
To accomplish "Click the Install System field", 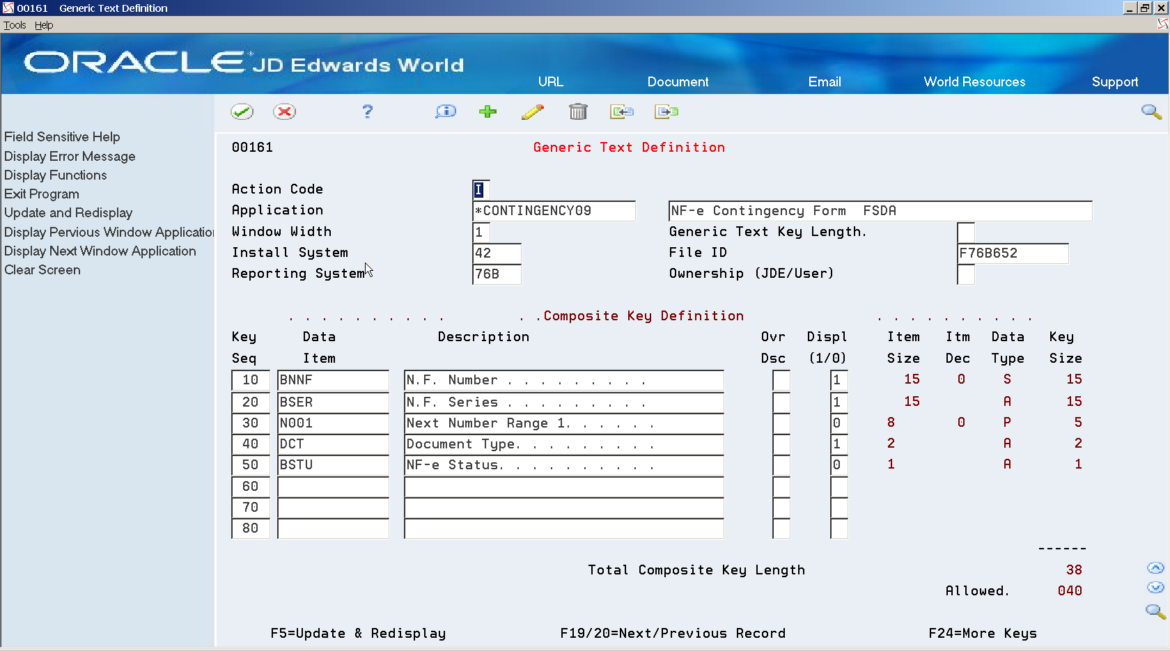I will pyautogui.click(x=497, y=253).
